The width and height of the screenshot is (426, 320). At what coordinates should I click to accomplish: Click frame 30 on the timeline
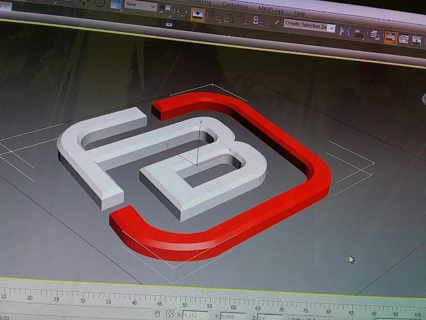pos(82,300)
